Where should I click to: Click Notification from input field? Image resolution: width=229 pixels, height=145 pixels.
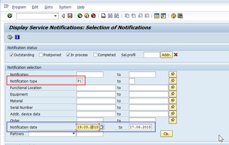point(90,74)
